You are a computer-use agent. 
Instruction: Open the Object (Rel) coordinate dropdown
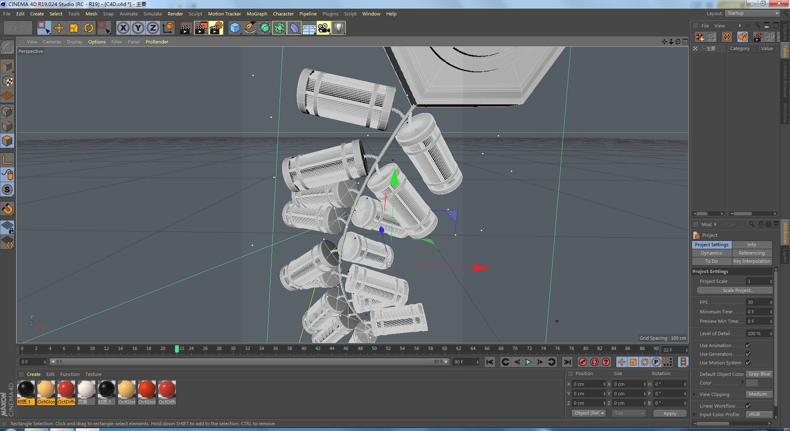pos(589,413)
